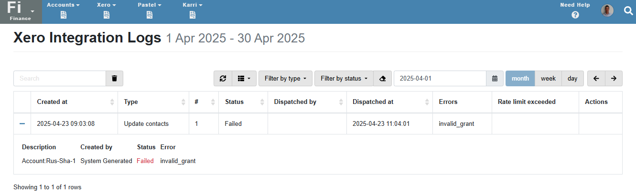
Task: Open the column list view dropdown
Action: [x=244, y=79]
